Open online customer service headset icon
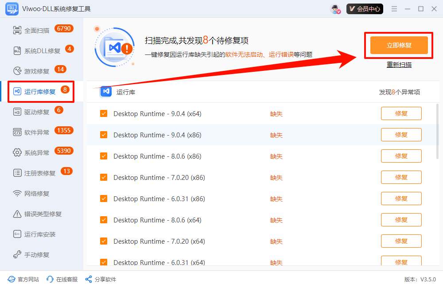The height and width of the screenshot is (288, 443). coord(50,279)
